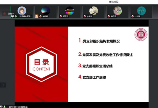
Task: Click the orange host badge icon
Action: 37,16
